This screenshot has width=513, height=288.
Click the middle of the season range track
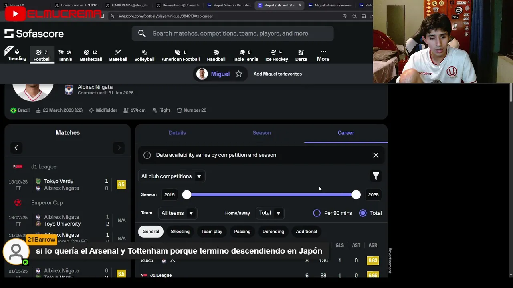[x=271, y=195]
